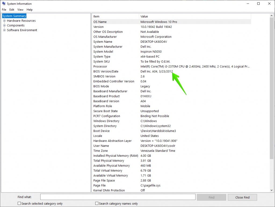The height and width of the screenshot is (207, 275).
Task: Select the BaseBoard Version row
Action: (172, 101)
